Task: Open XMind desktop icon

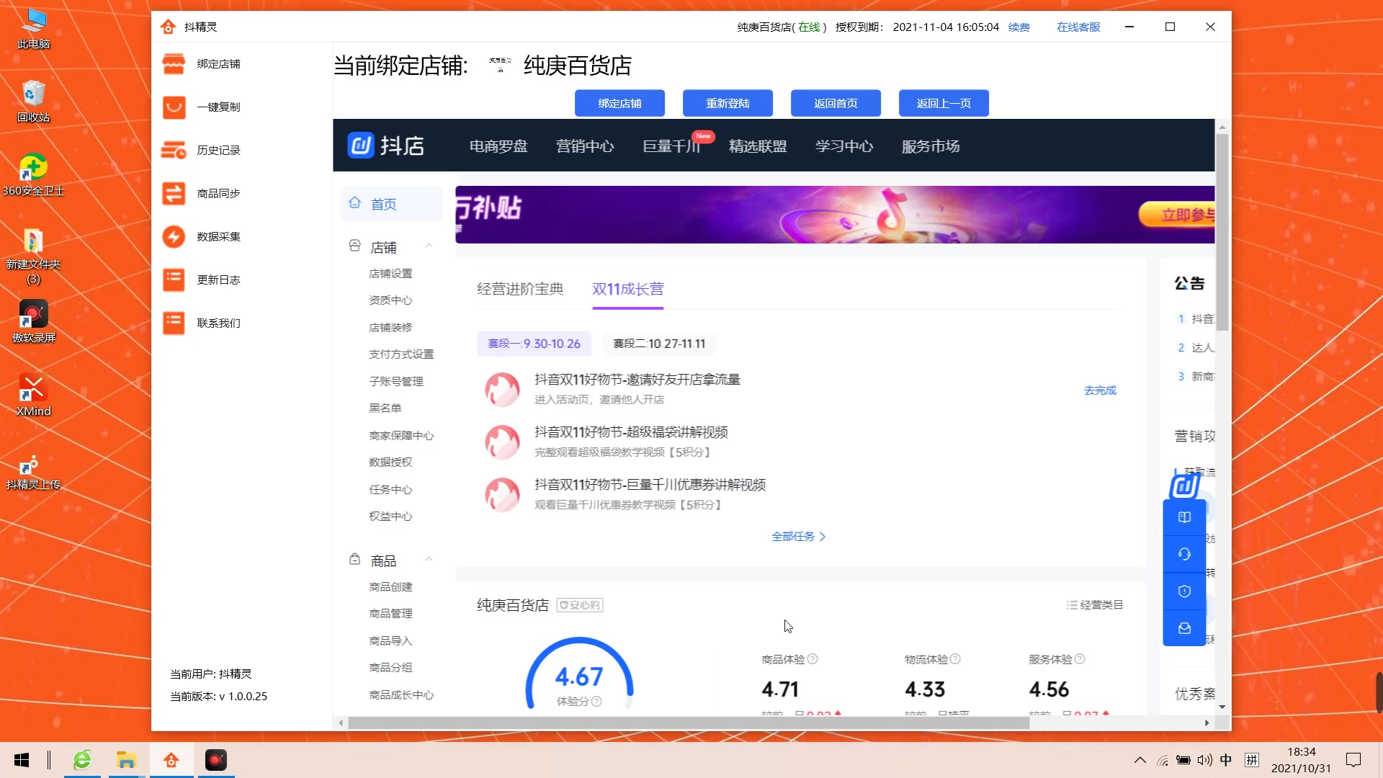Action: pyautogui.click(x=33, y=395)
